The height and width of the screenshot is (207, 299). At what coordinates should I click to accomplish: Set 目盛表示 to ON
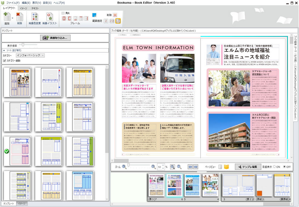point(275,167)
